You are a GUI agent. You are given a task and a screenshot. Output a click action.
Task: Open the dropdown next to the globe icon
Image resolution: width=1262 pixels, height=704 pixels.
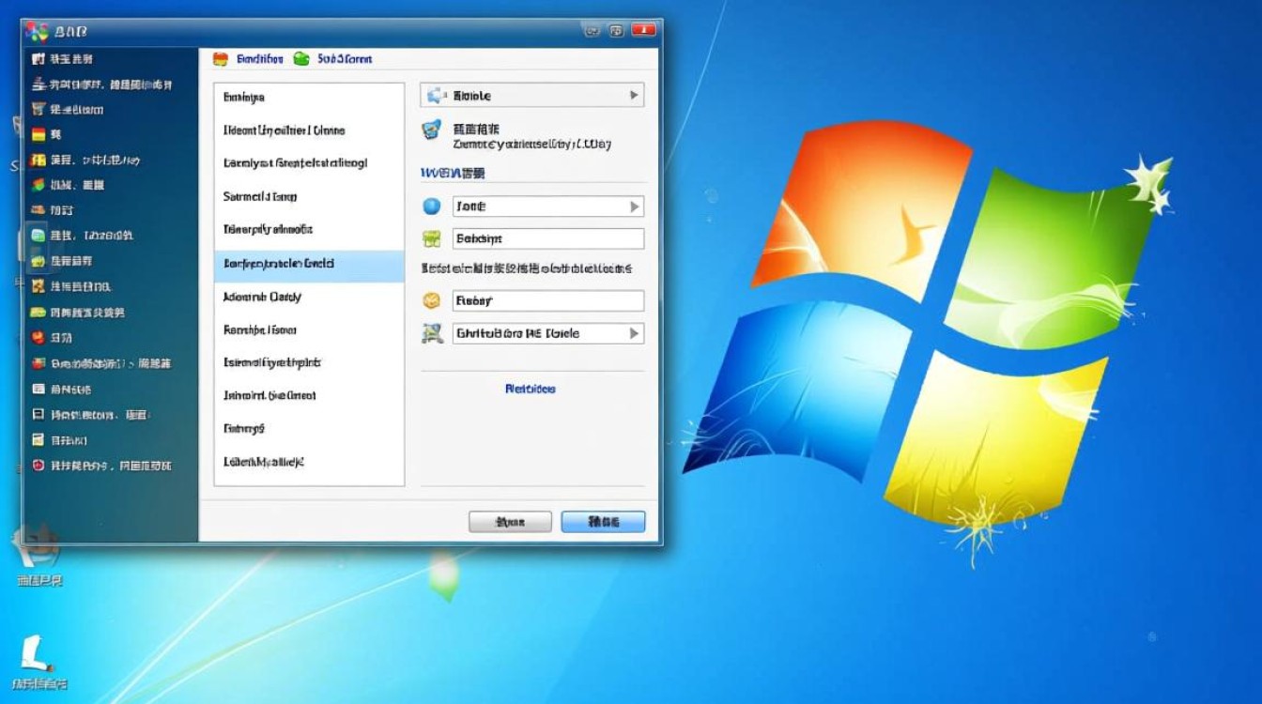point(634,207)
